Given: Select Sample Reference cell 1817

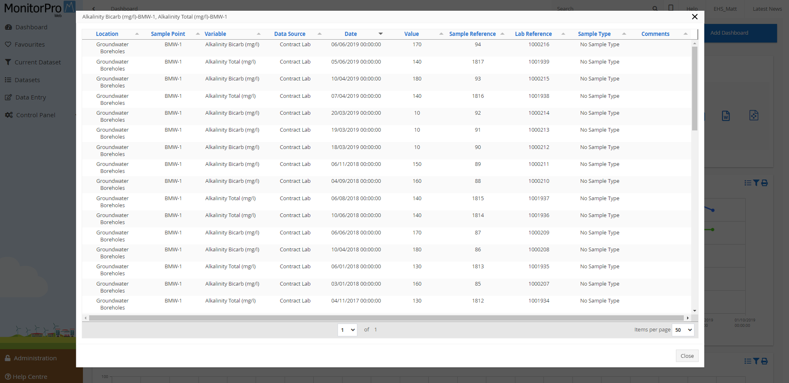Looking at the screenshot, I should click(478, 62).
